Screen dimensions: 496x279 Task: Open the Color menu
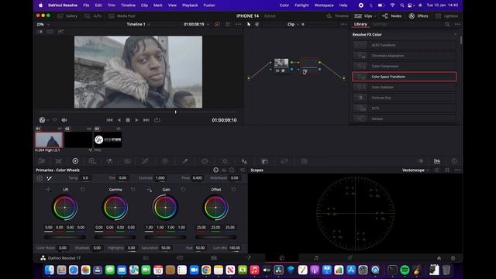[284, 5]
